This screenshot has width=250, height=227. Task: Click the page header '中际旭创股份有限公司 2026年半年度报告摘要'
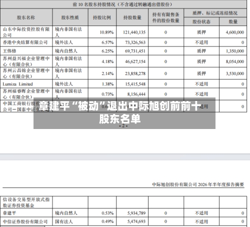tap(198, 184)
